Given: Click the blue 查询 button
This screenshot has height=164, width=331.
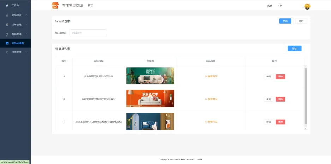Looking at the screenshot, I should point(285,21).
